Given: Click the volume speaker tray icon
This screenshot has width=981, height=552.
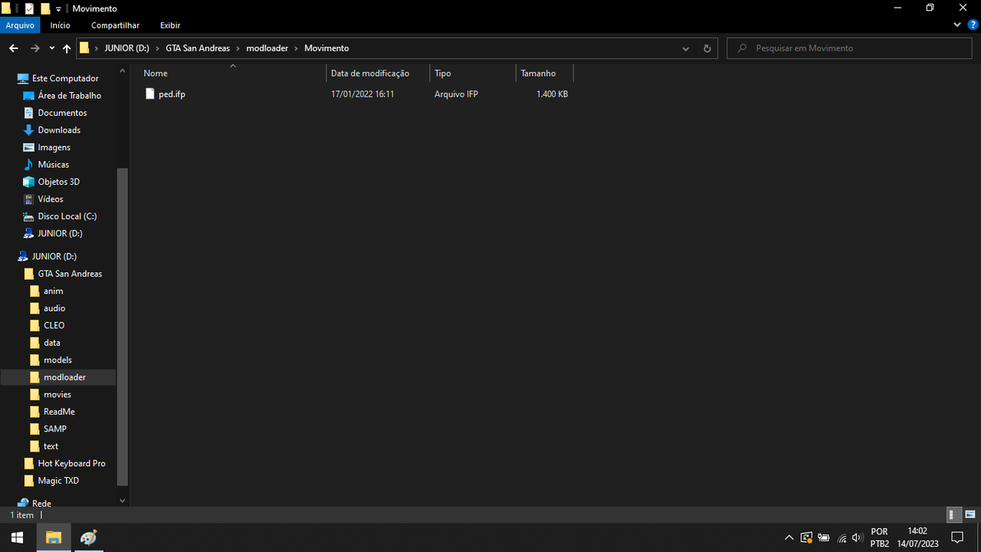Looking at the screenshot, I should (857, 537).
